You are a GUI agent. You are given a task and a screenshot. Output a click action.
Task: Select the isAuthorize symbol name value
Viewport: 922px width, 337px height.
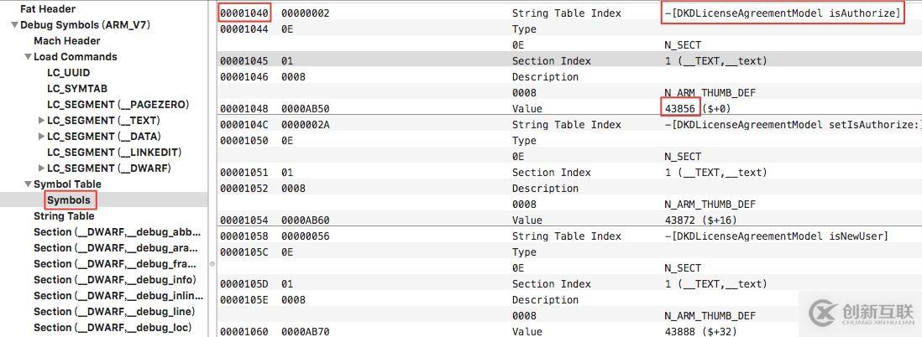[x=782, y=13]
